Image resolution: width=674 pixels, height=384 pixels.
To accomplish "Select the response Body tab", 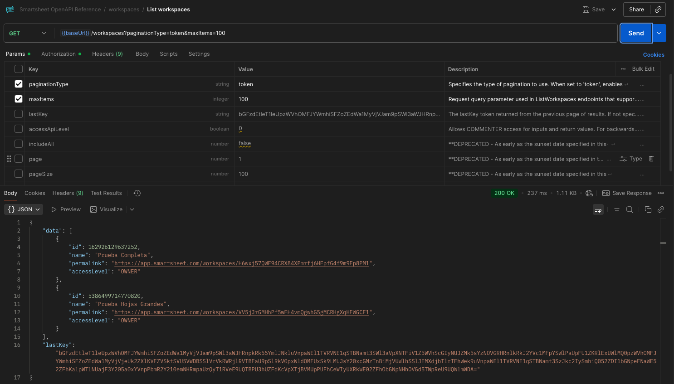I will coord(11,193).
